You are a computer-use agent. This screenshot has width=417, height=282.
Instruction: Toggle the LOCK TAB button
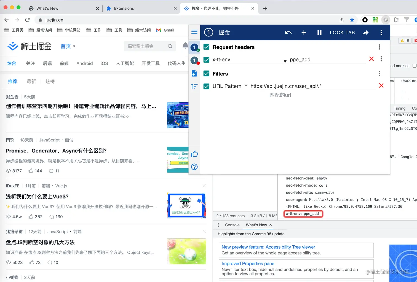coord(342,33)
